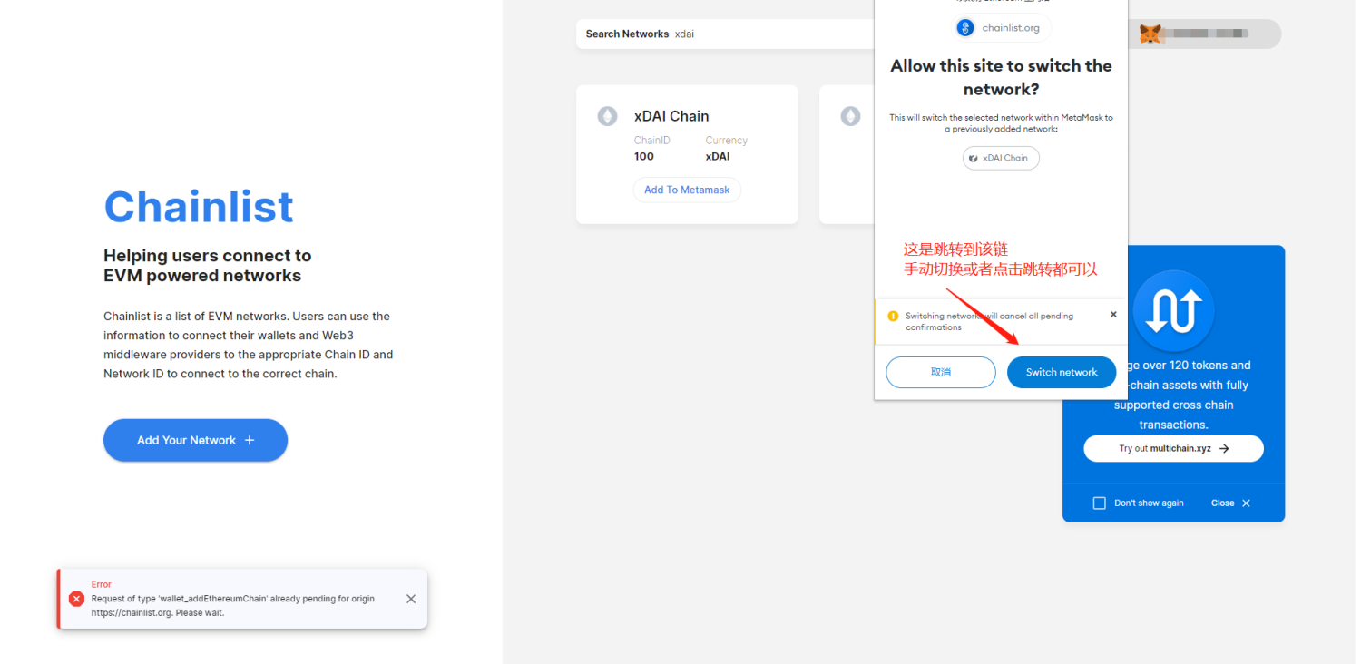The image size is (1361, 664).
Task: Click the Try out multichain.xyz button
Action: click(x=1173, y=448)
